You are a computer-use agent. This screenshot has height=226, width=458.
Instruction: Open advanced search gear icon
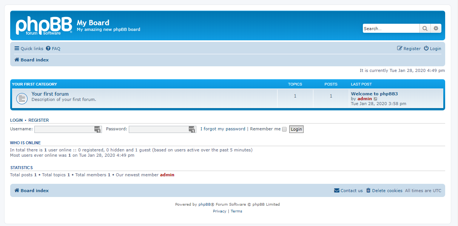tap(436, 29)
